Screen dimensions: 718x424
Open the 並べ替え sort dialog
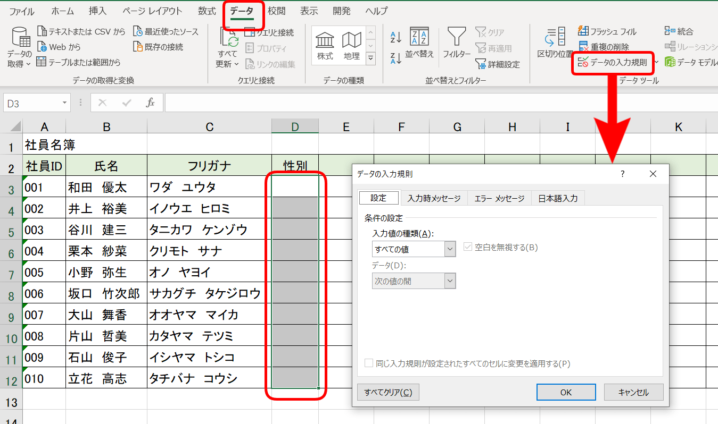pyautogui.click(x=419, y=43)
